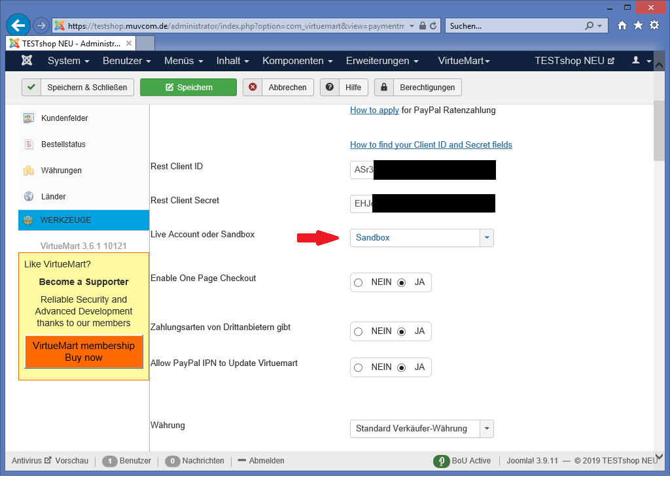Select NEIN for Zahlungsarten von Drittanbietern
Viewport: 670px width, 502px height.
[359, 331]
